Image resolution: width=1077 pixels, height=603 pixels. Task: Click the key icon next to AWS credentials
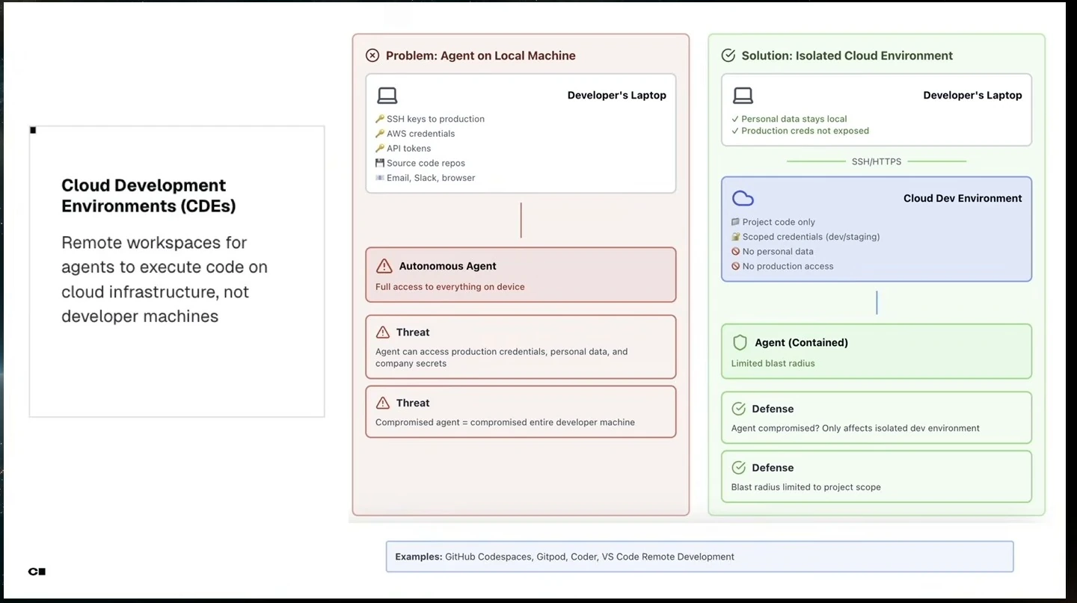click(380, 134)
